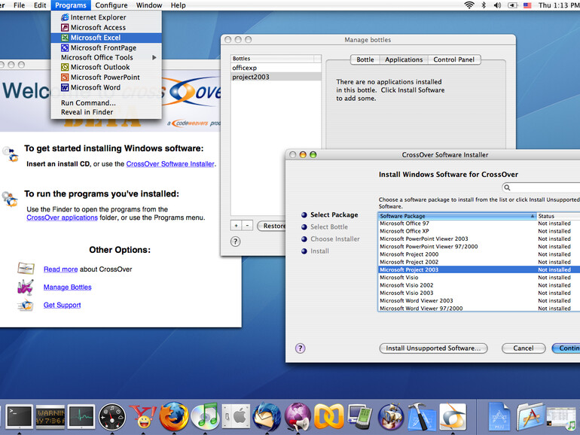Open the Configure menu

[111, 5]
